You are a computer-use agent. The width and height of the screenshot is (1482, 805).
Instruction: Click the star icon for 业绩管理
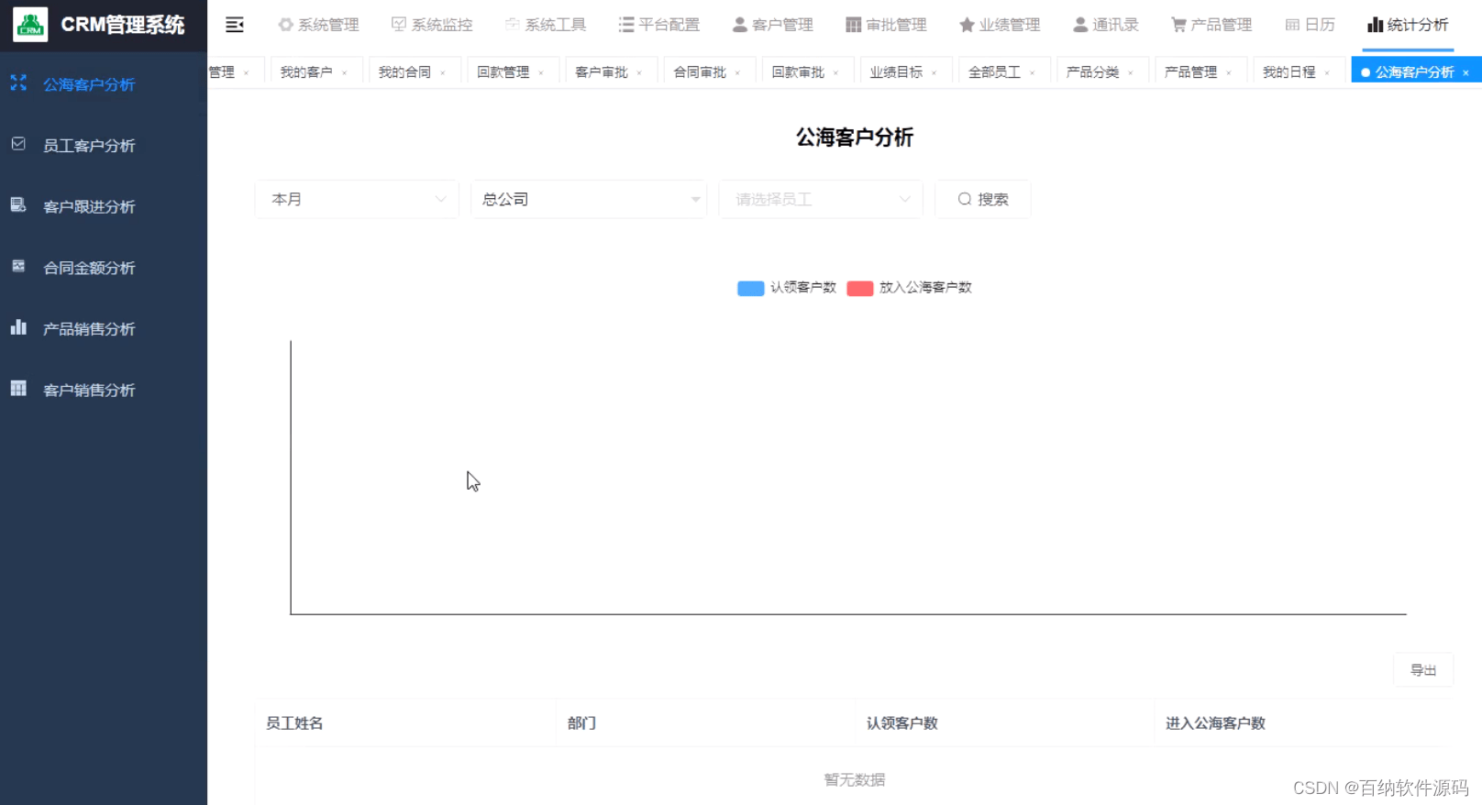click(x=967, y=25)
